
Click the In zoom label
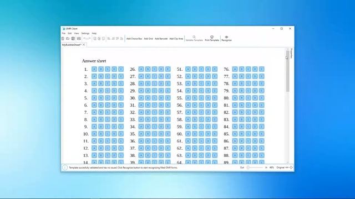pyautogui.click(x=266, y=167)
